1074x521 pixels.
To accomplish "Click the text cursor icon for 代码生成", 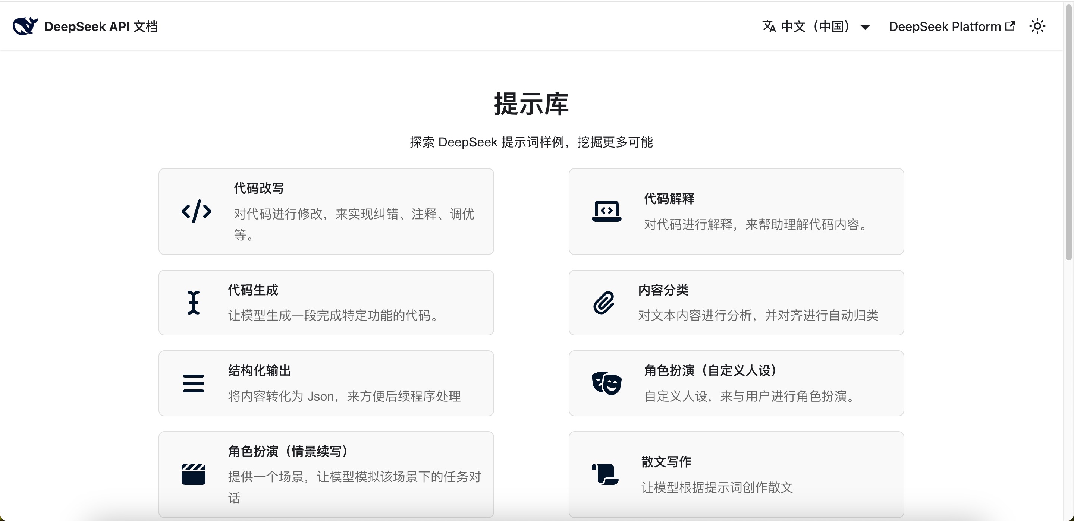I will click(x=194, y=303).
